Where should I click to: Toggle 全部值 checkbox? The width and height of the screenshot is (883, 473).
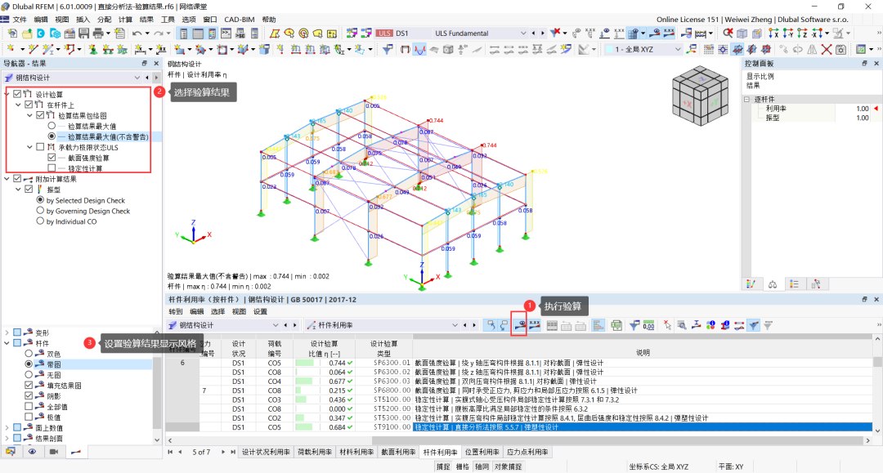[29, 406]
